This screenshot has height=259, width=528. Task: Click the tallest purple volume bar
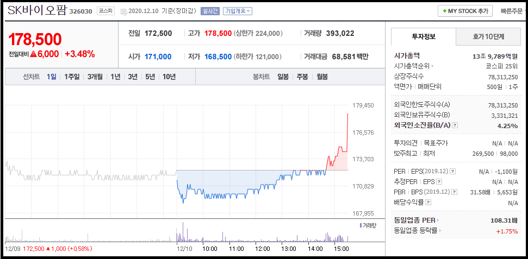point(183,232)
